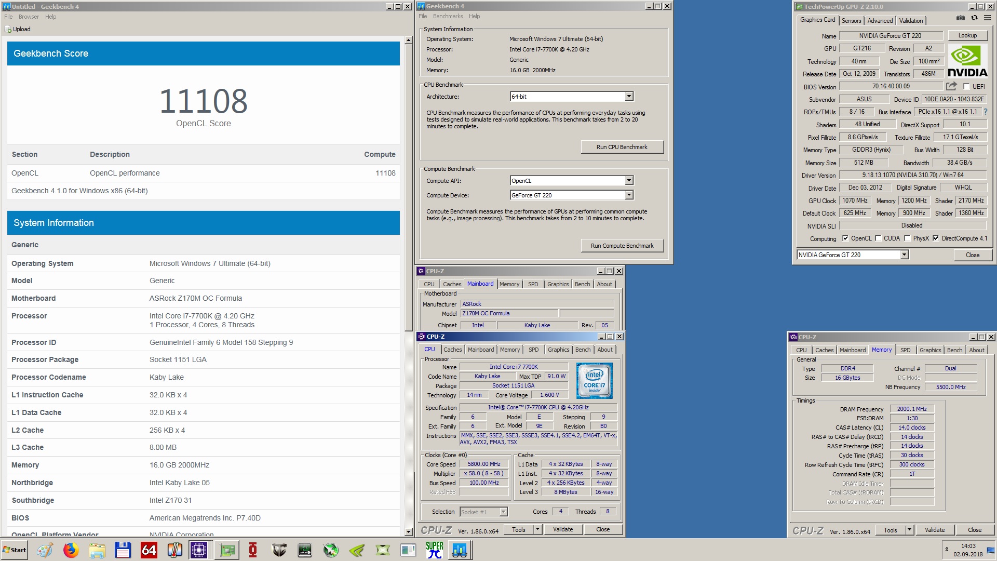
Task: Open SPD tab in CPU-Z Memory window
Action: pos(906,351)
